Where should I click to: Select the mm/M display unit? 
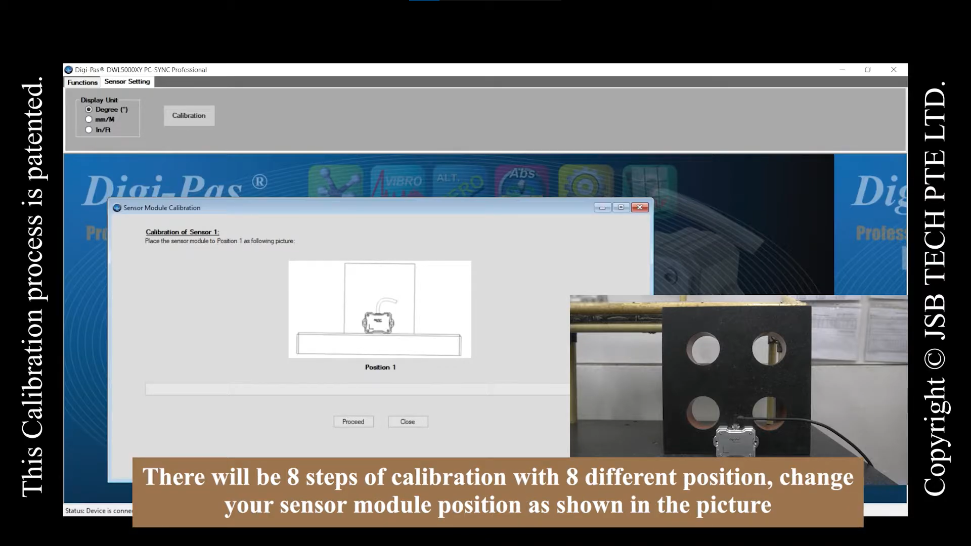(89, 120)
